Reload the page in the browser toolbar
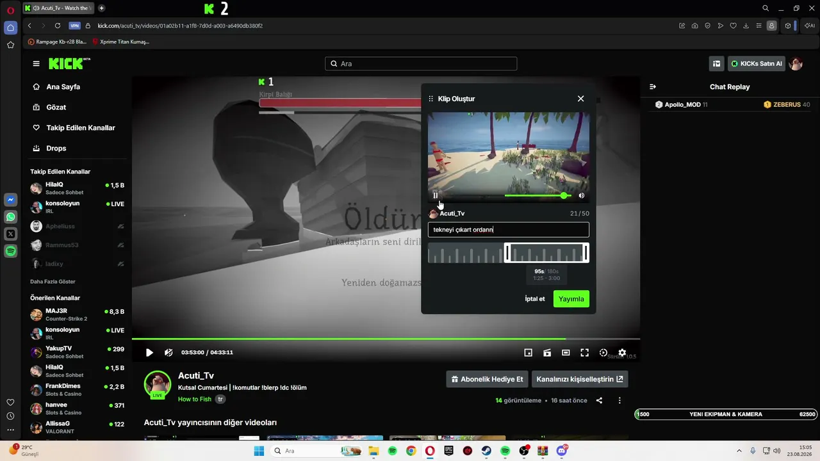The height and width of the screenshot is (461, 820). click(x=58, y=26)
